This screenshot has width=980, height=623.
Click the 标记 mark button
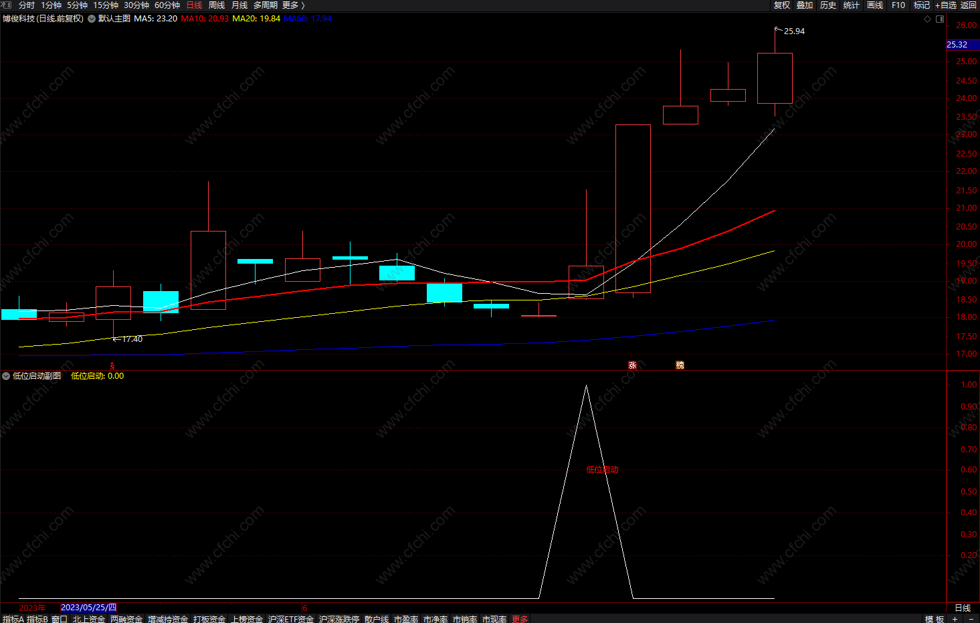click(x=922, y=5)
